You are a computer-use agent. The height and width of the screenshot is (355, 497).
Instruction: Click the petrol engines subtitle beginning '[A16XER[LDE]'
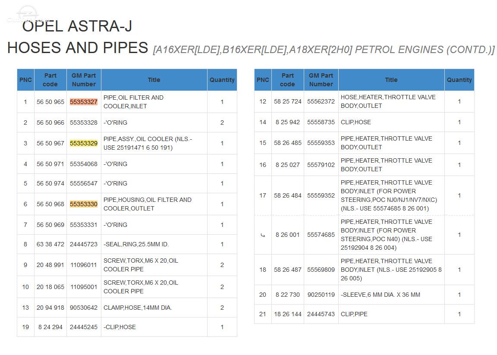coord(324,50)
